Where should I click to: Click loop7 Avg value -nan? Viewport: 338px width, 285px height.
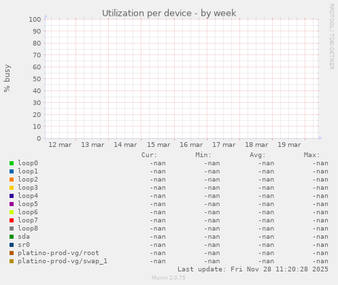coord(266,220)
